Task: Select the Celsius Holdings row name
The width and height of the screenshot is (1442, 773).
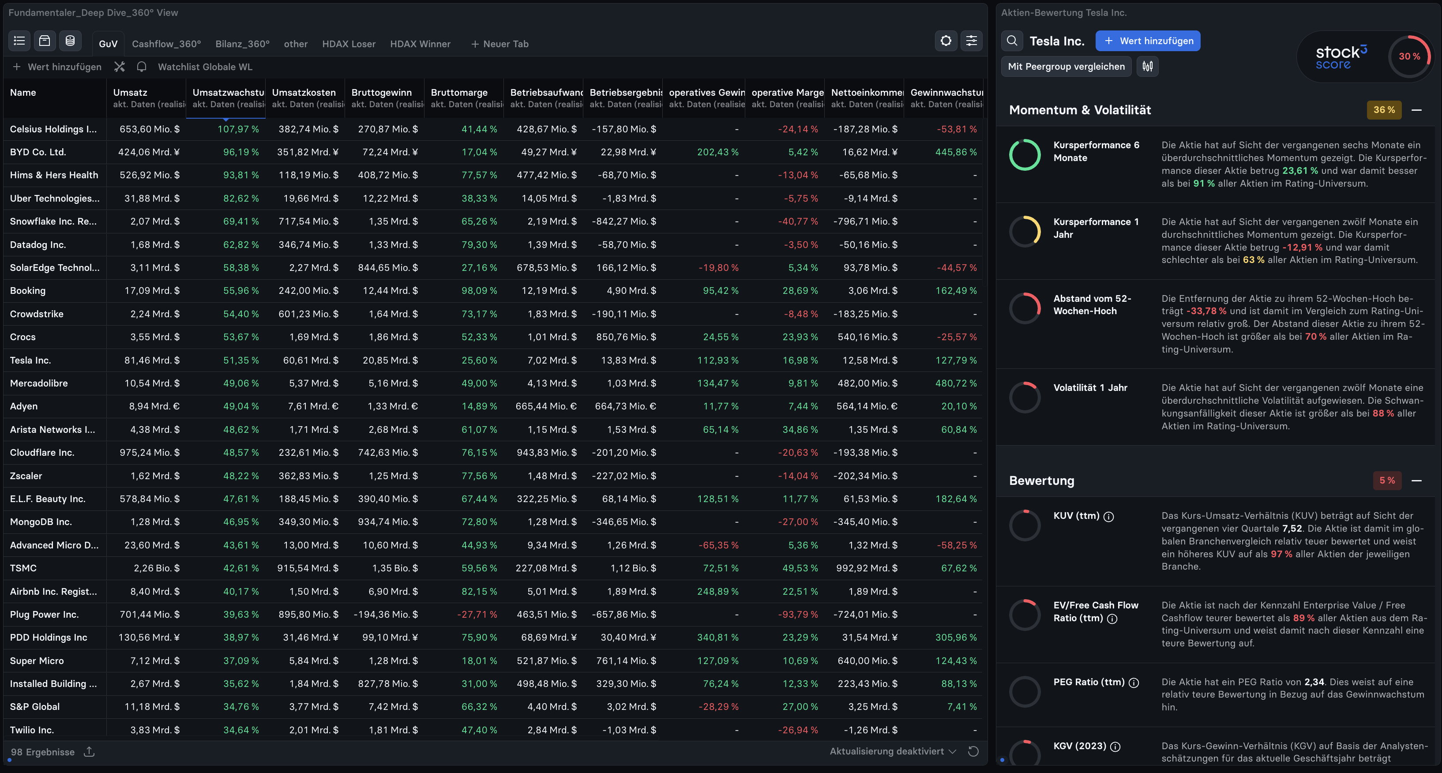Action: 53,129
